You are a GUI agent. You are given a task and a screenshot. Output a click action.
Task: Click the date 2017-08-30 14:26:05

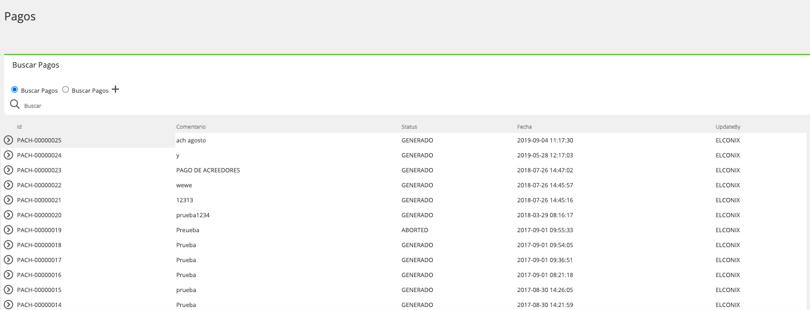coord(545,290)
